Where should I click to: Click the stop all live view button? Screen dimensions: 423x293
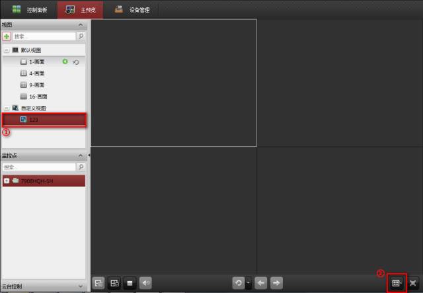(x=130, y=283)
